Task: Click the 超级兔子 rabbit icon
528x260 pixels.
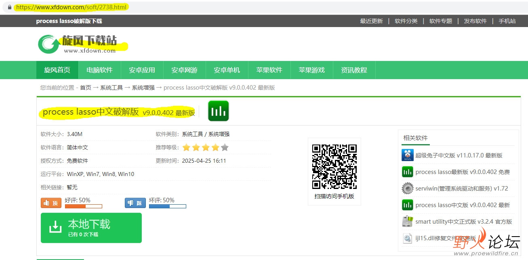Action: click(408, 155)
